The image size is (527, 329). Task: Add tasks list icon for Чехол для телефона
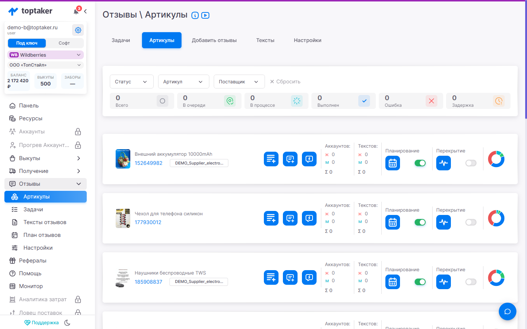271,218
